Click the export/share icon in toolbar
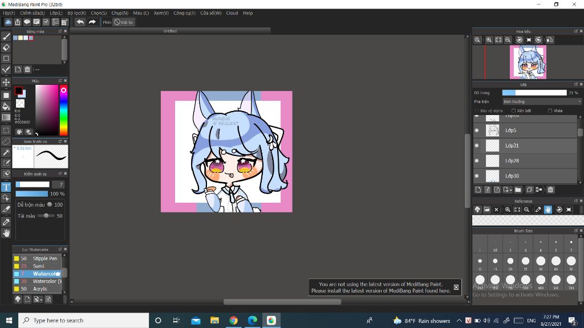 pos(18,22)
